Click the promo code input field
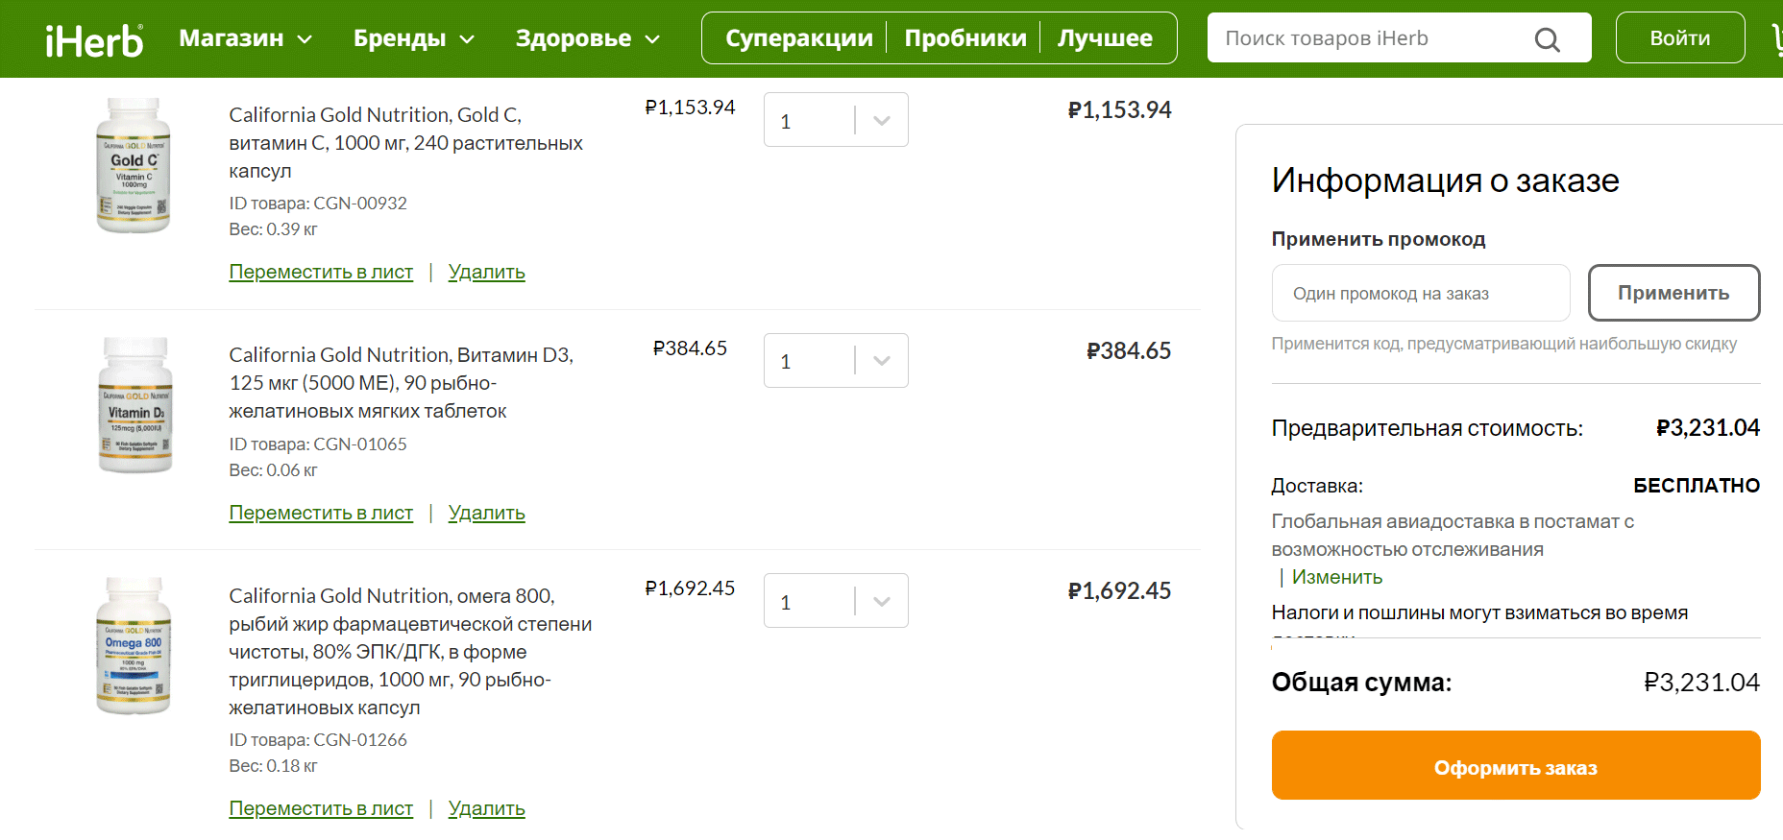The height and width of the screenshot is (840, 1783). (1421, 293)
